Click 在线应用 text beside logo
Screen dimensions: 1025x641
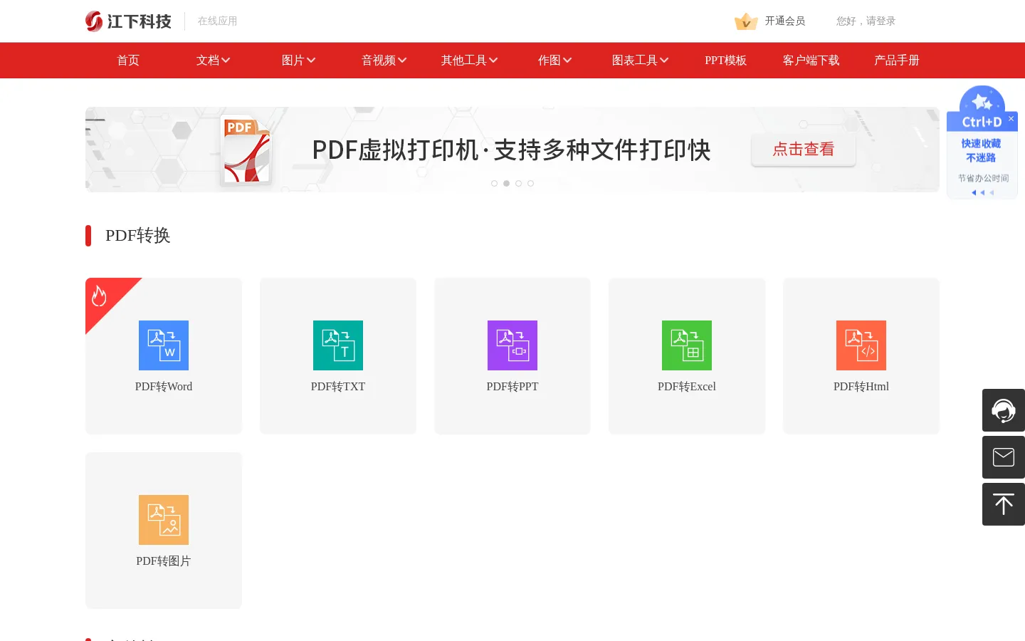click(218, 21)
